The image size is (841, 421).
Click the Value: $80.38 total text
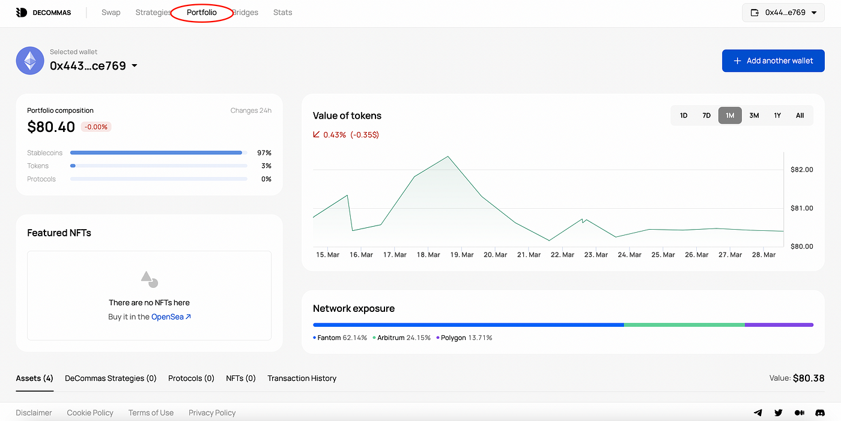pos(797,378)
